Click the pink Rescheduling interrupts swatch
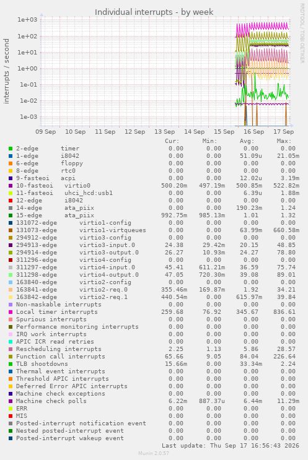This screenshot has height=460, width=308. [11, 349]
